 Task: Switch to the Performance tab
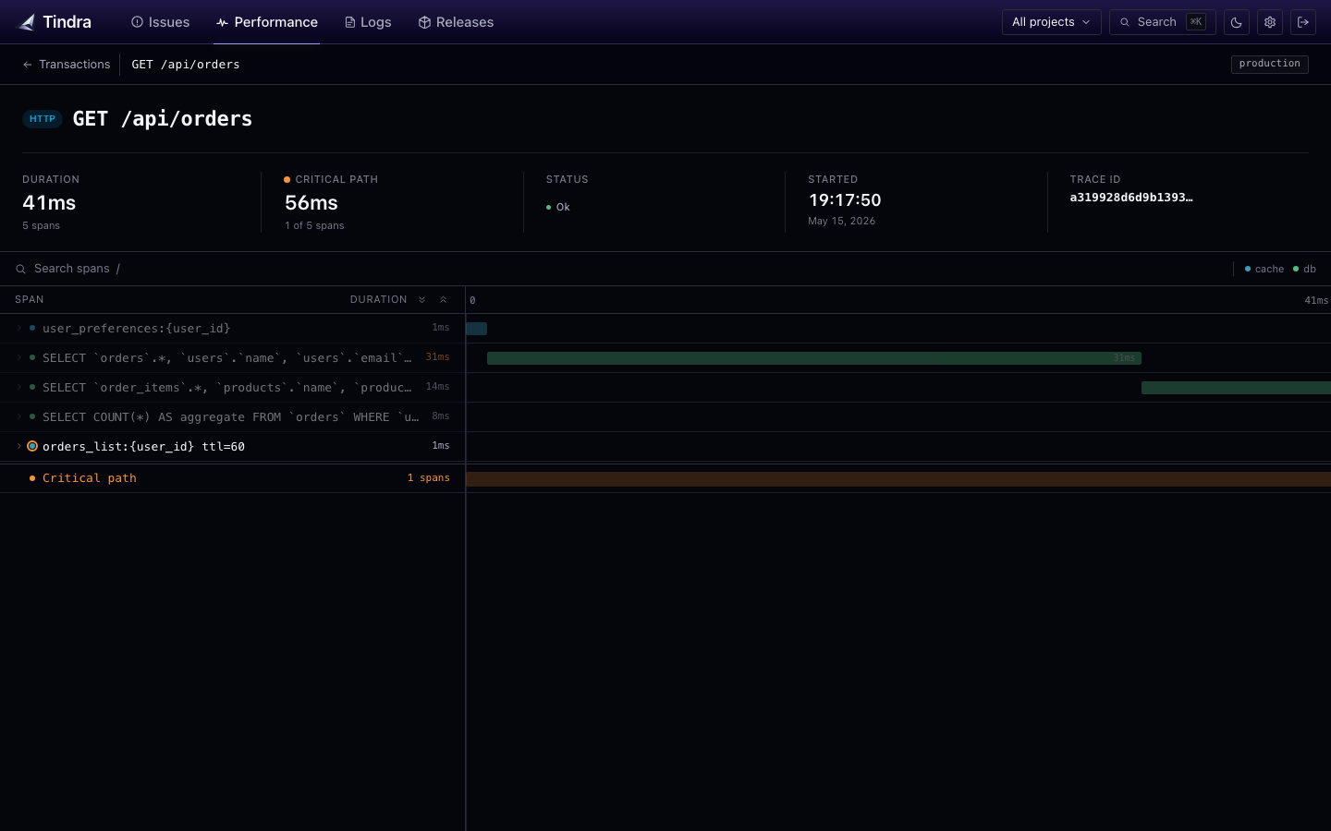click(266, 22)
